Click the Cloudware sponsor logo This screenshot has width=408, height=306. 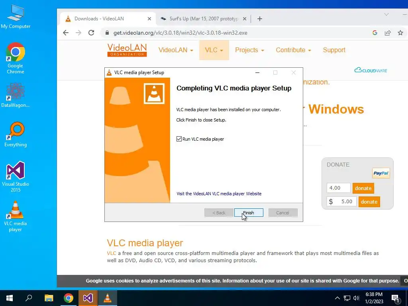coord(371,70)
